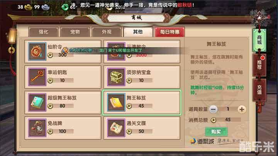Select the 仙阶令 token icon
Viewport: 278px width, 156px height.
click(37, 52)
